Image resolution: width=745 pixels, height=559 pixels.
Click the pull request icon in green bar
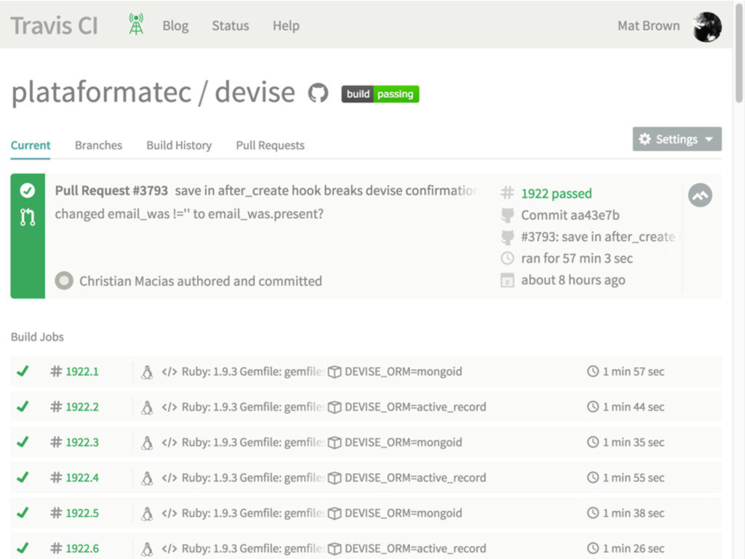[x=28, y=217]
